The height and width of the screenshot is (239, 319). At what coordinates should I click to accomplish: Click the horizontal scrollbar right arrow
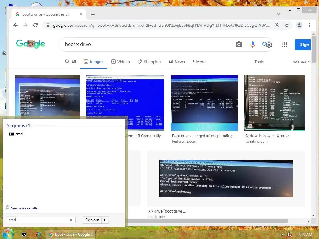click(308, 221)
